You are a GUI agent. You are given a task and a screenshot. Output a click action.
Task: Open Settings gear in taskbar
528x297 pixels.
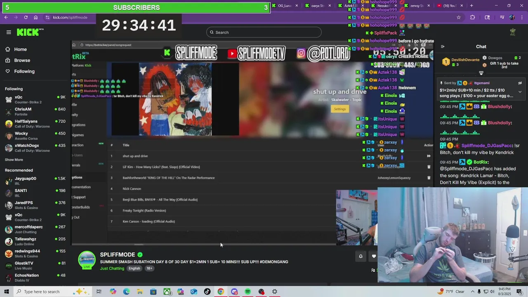coord(275,292)
